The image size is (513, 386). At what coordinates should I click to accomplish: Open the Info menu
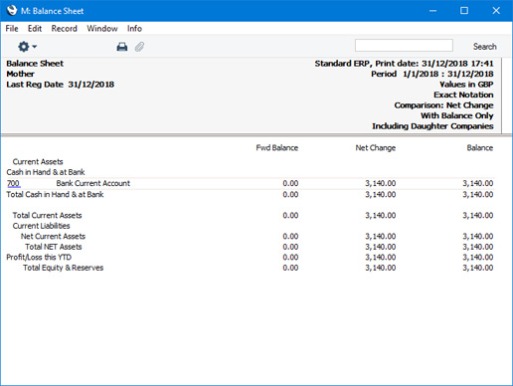click(134, 29)
